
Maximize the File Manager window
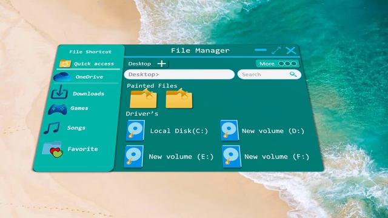pos(276,50)
